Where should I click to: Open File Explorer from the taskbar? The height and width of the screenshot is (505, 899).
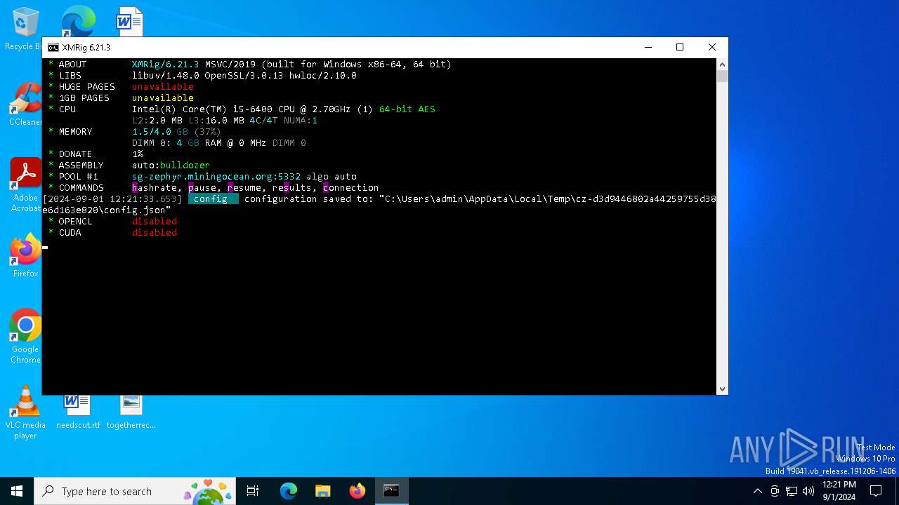pyautogui.click(x=322, y=491)
